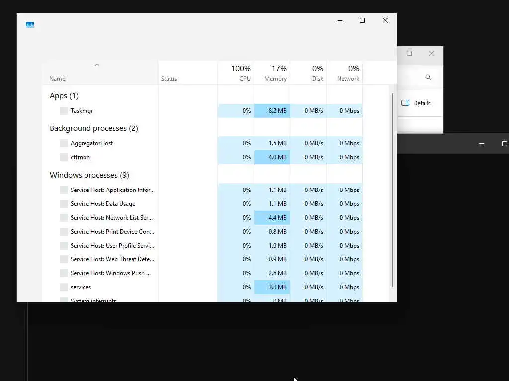Sort processes by Network column
This screenshot has width=509, height=381.
[345, 73]
